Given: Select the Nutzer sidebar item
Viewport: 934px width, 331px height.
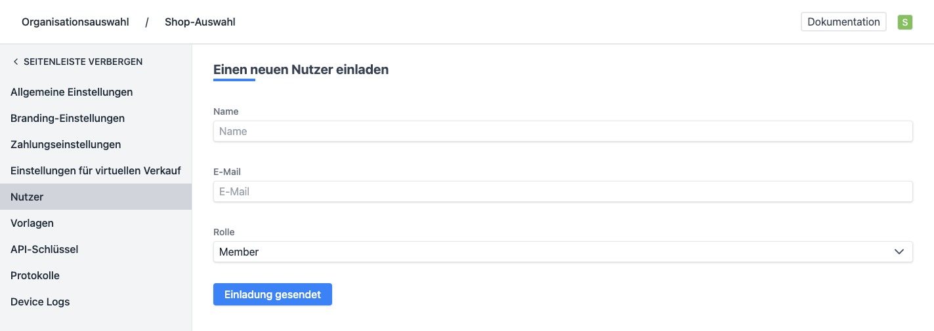Looking at the screenshot, I should pos(27,197).
